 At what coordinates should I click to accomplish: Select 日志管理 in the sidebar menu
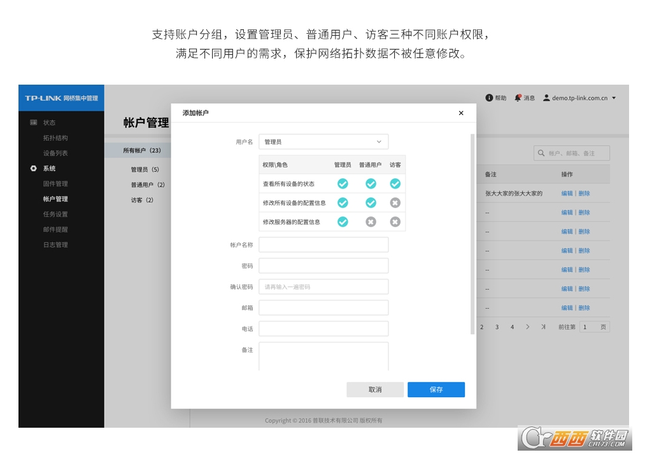[x=56, y=244]
